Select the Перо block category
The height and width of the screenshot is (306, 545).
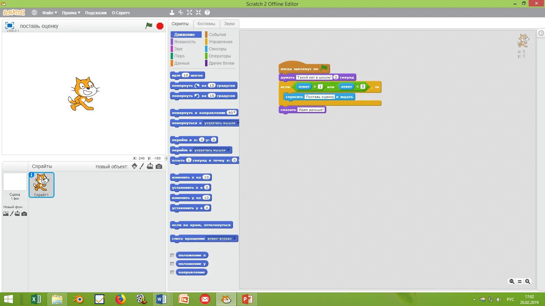(186, 56)
